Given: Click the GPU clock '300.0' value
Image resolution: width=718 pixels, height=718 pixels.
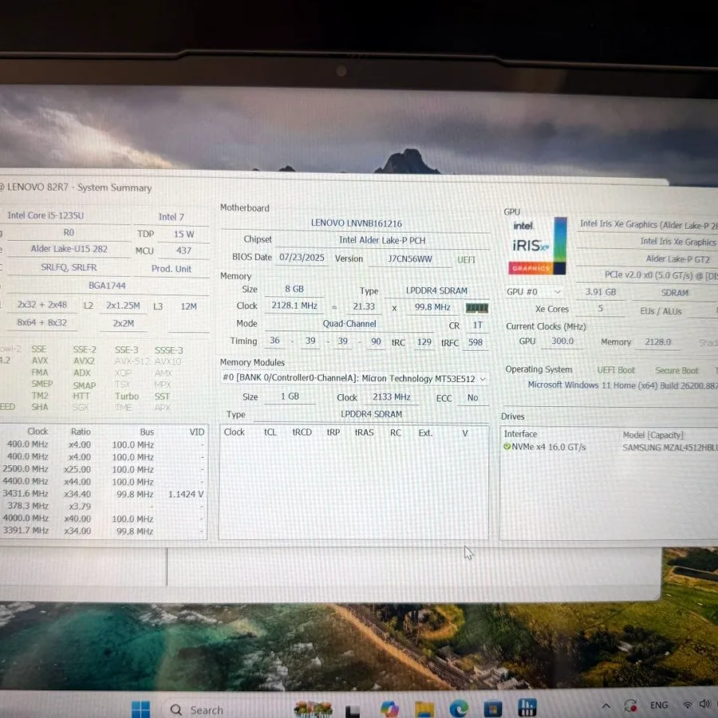Looking at the screenshot, I should (x=562, y=341).
